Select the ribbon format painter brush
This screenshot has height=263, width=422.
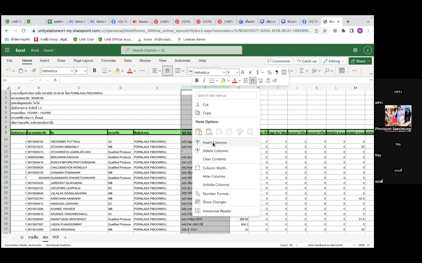point(34,71)
